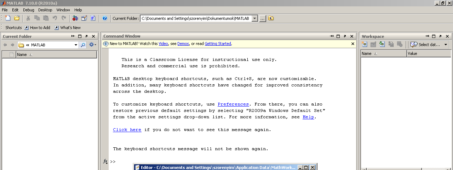Open How to Add shortcut
Viewport: 453px width, 170px height.
[x=37, y=28]
